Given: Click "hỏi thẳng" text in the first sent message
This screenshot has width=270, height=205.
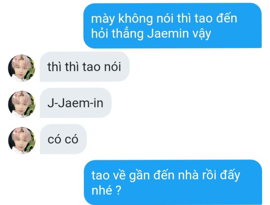Looking at the screenshot, I should 117,33.
